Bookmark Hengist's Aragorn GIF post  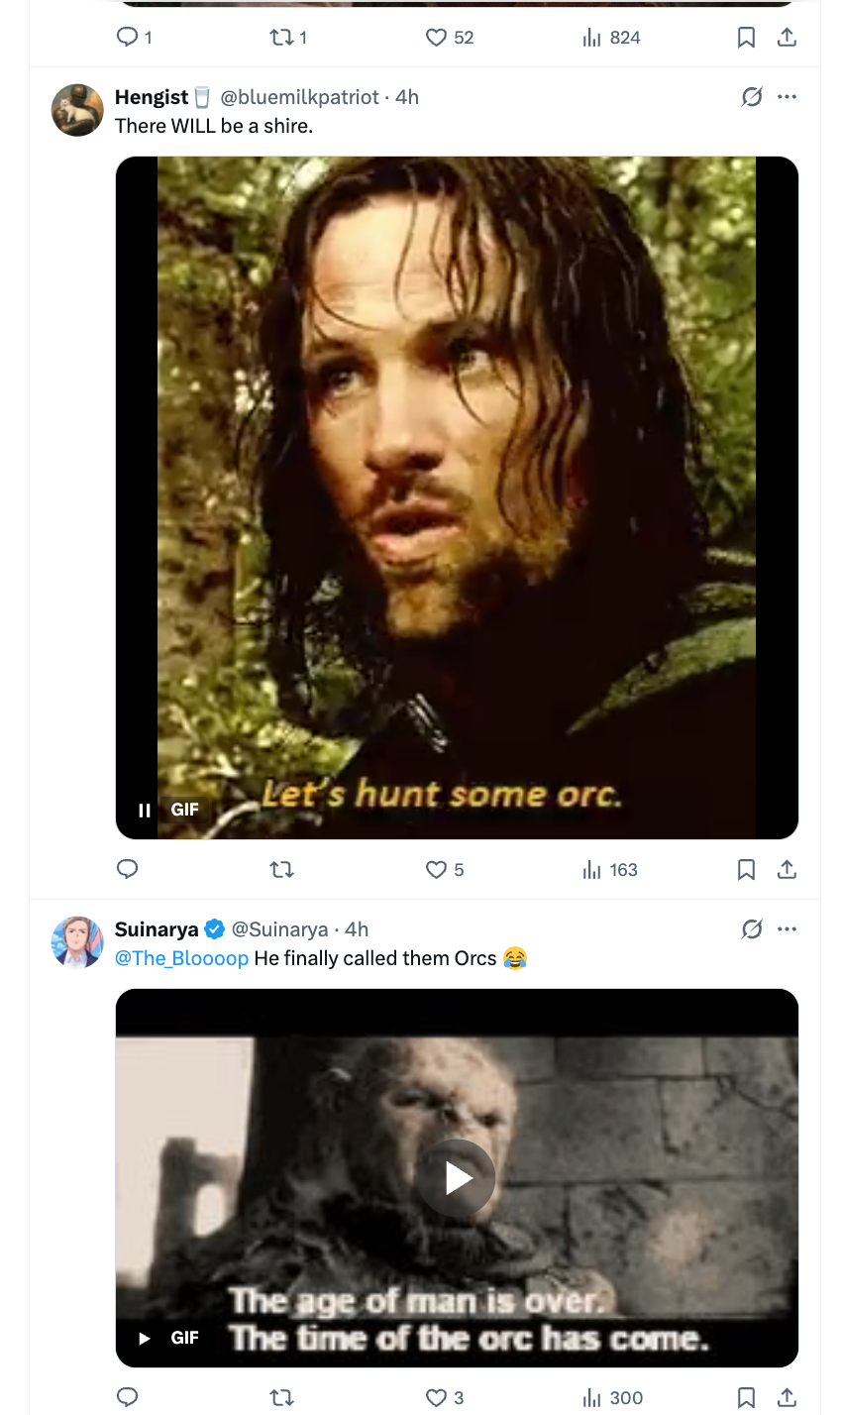point(747,869)
